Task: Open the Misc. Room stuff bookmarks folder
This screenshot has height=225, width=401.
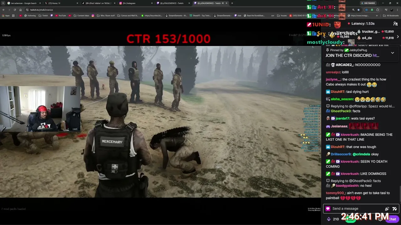Action: 105,16
